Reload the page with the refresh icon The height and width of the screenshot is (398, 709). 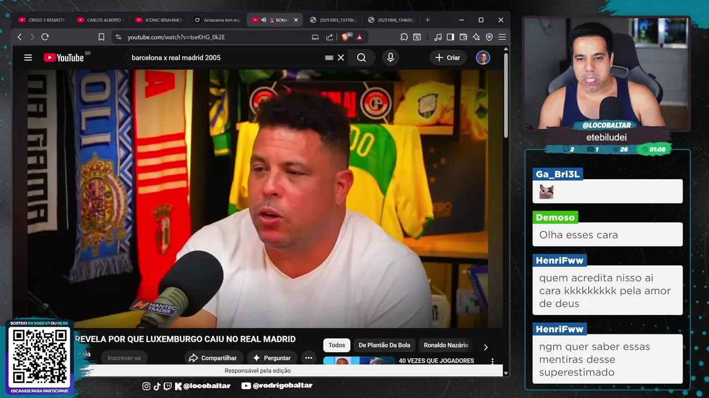[x=45, y=37]
